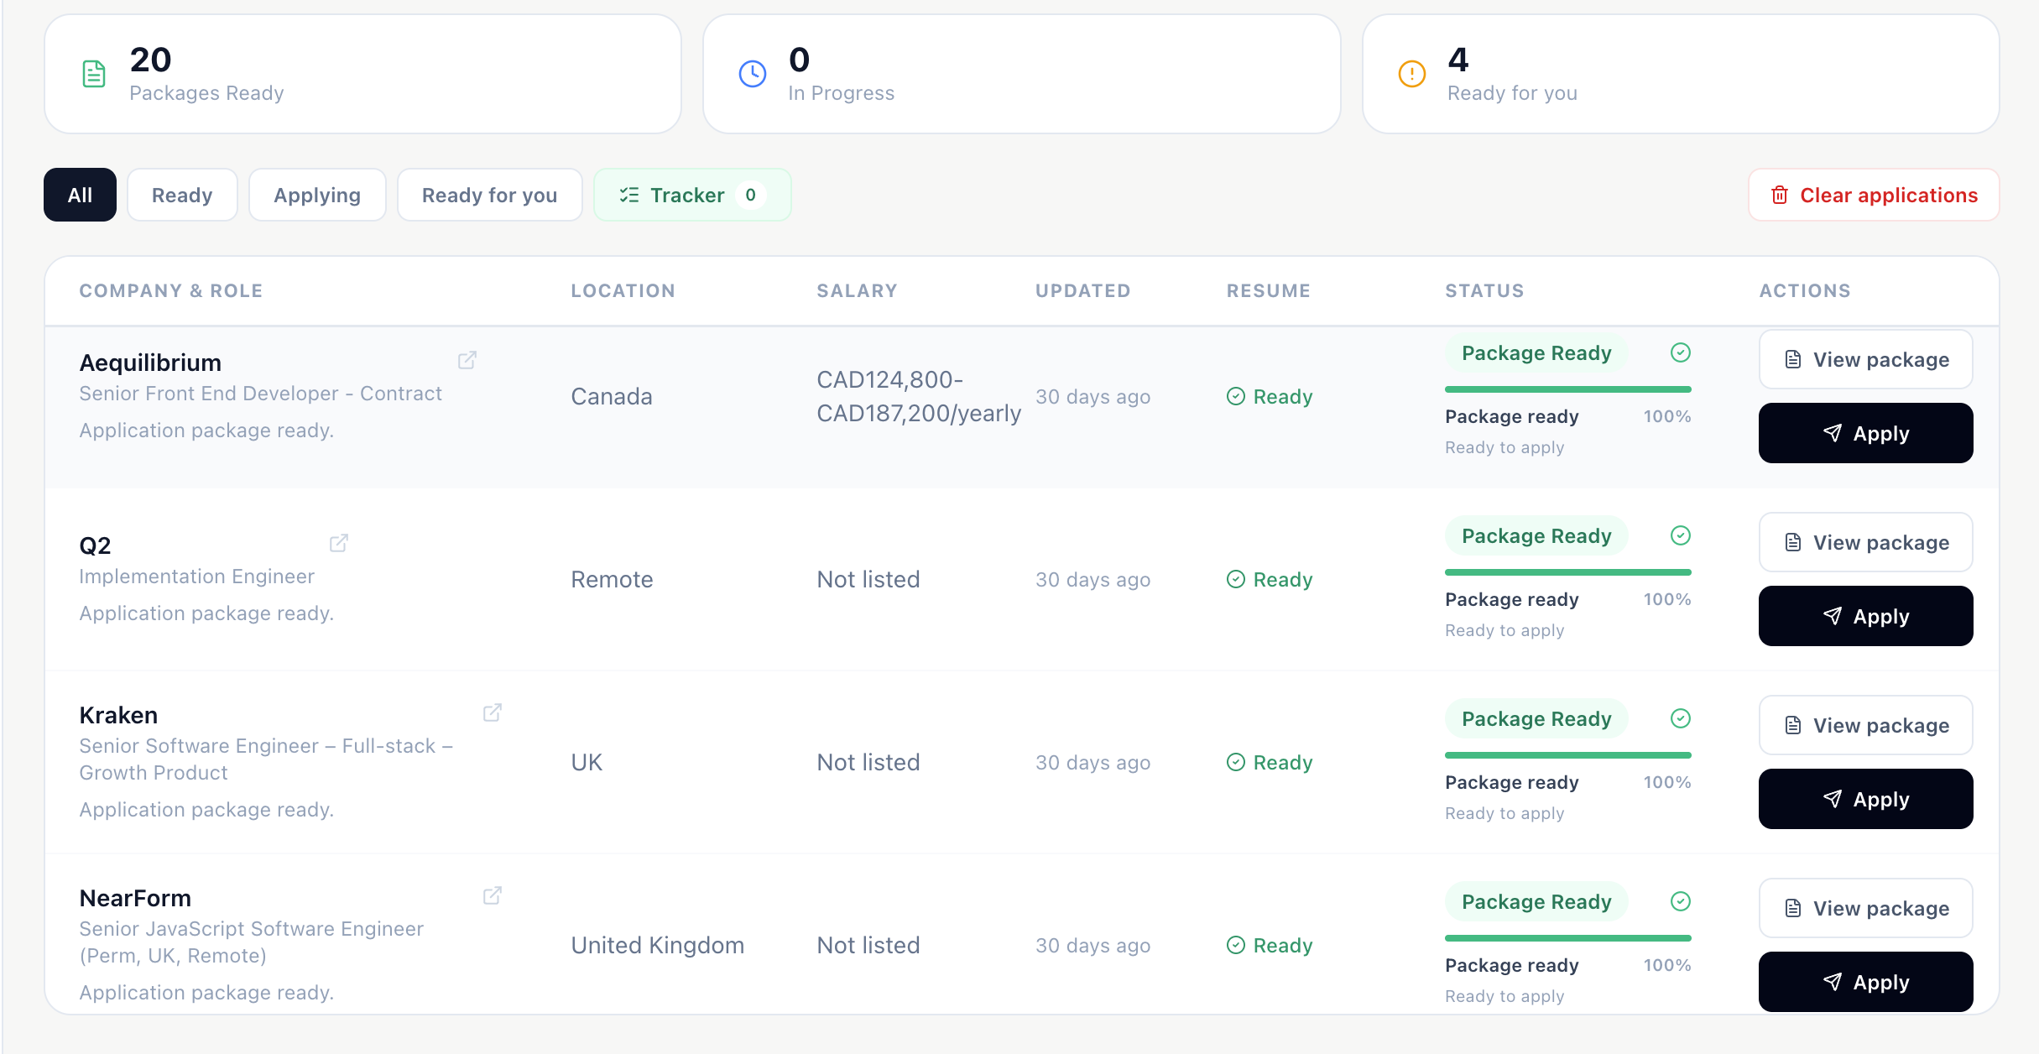
Task: Click status check circle in NearForm row
Action: tap(1681, 901)
